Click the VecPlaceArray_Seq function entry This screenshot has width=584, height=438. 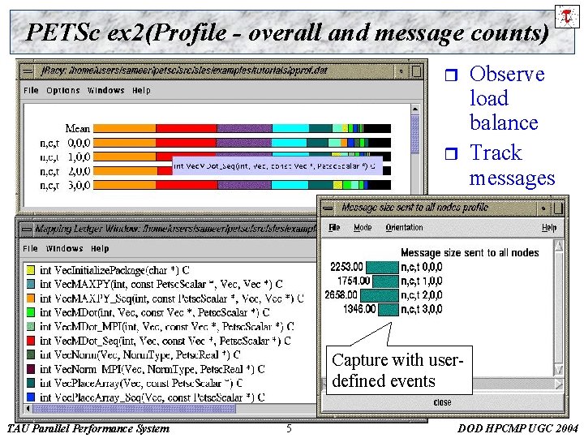click(x=152, y=397)
